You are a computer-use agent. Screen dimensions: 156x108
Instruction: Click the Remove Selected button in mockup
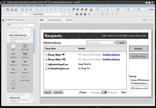tap(139, 56)
